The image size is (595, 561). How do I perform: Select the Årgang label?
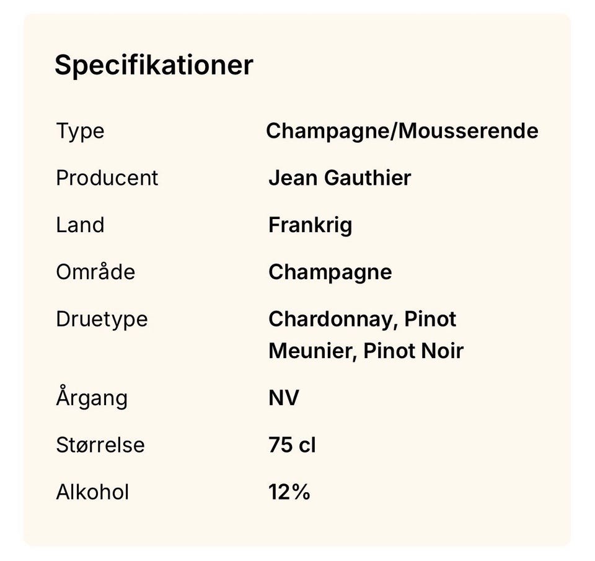point(92,397)
